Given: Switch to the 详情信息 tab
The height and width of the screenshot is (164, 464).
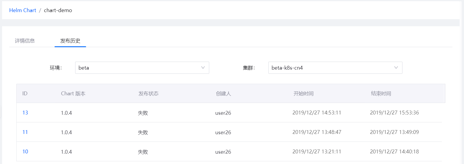Looking at the screenshot, I should click(x=25, y=41).
